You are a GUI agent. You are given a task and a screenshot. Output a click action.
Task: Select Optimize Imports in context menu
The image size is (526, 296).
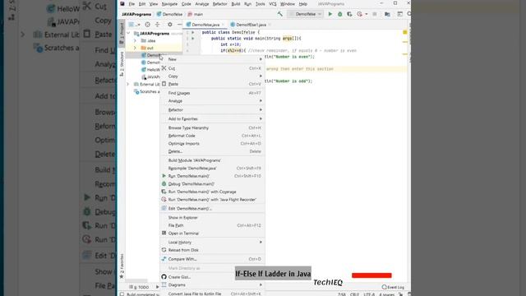coord(212,144)
